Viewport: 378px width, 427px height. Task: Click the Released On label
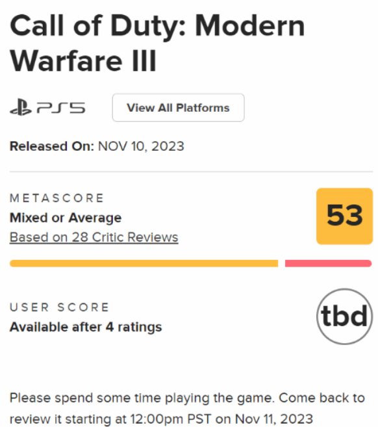point(52,146)
